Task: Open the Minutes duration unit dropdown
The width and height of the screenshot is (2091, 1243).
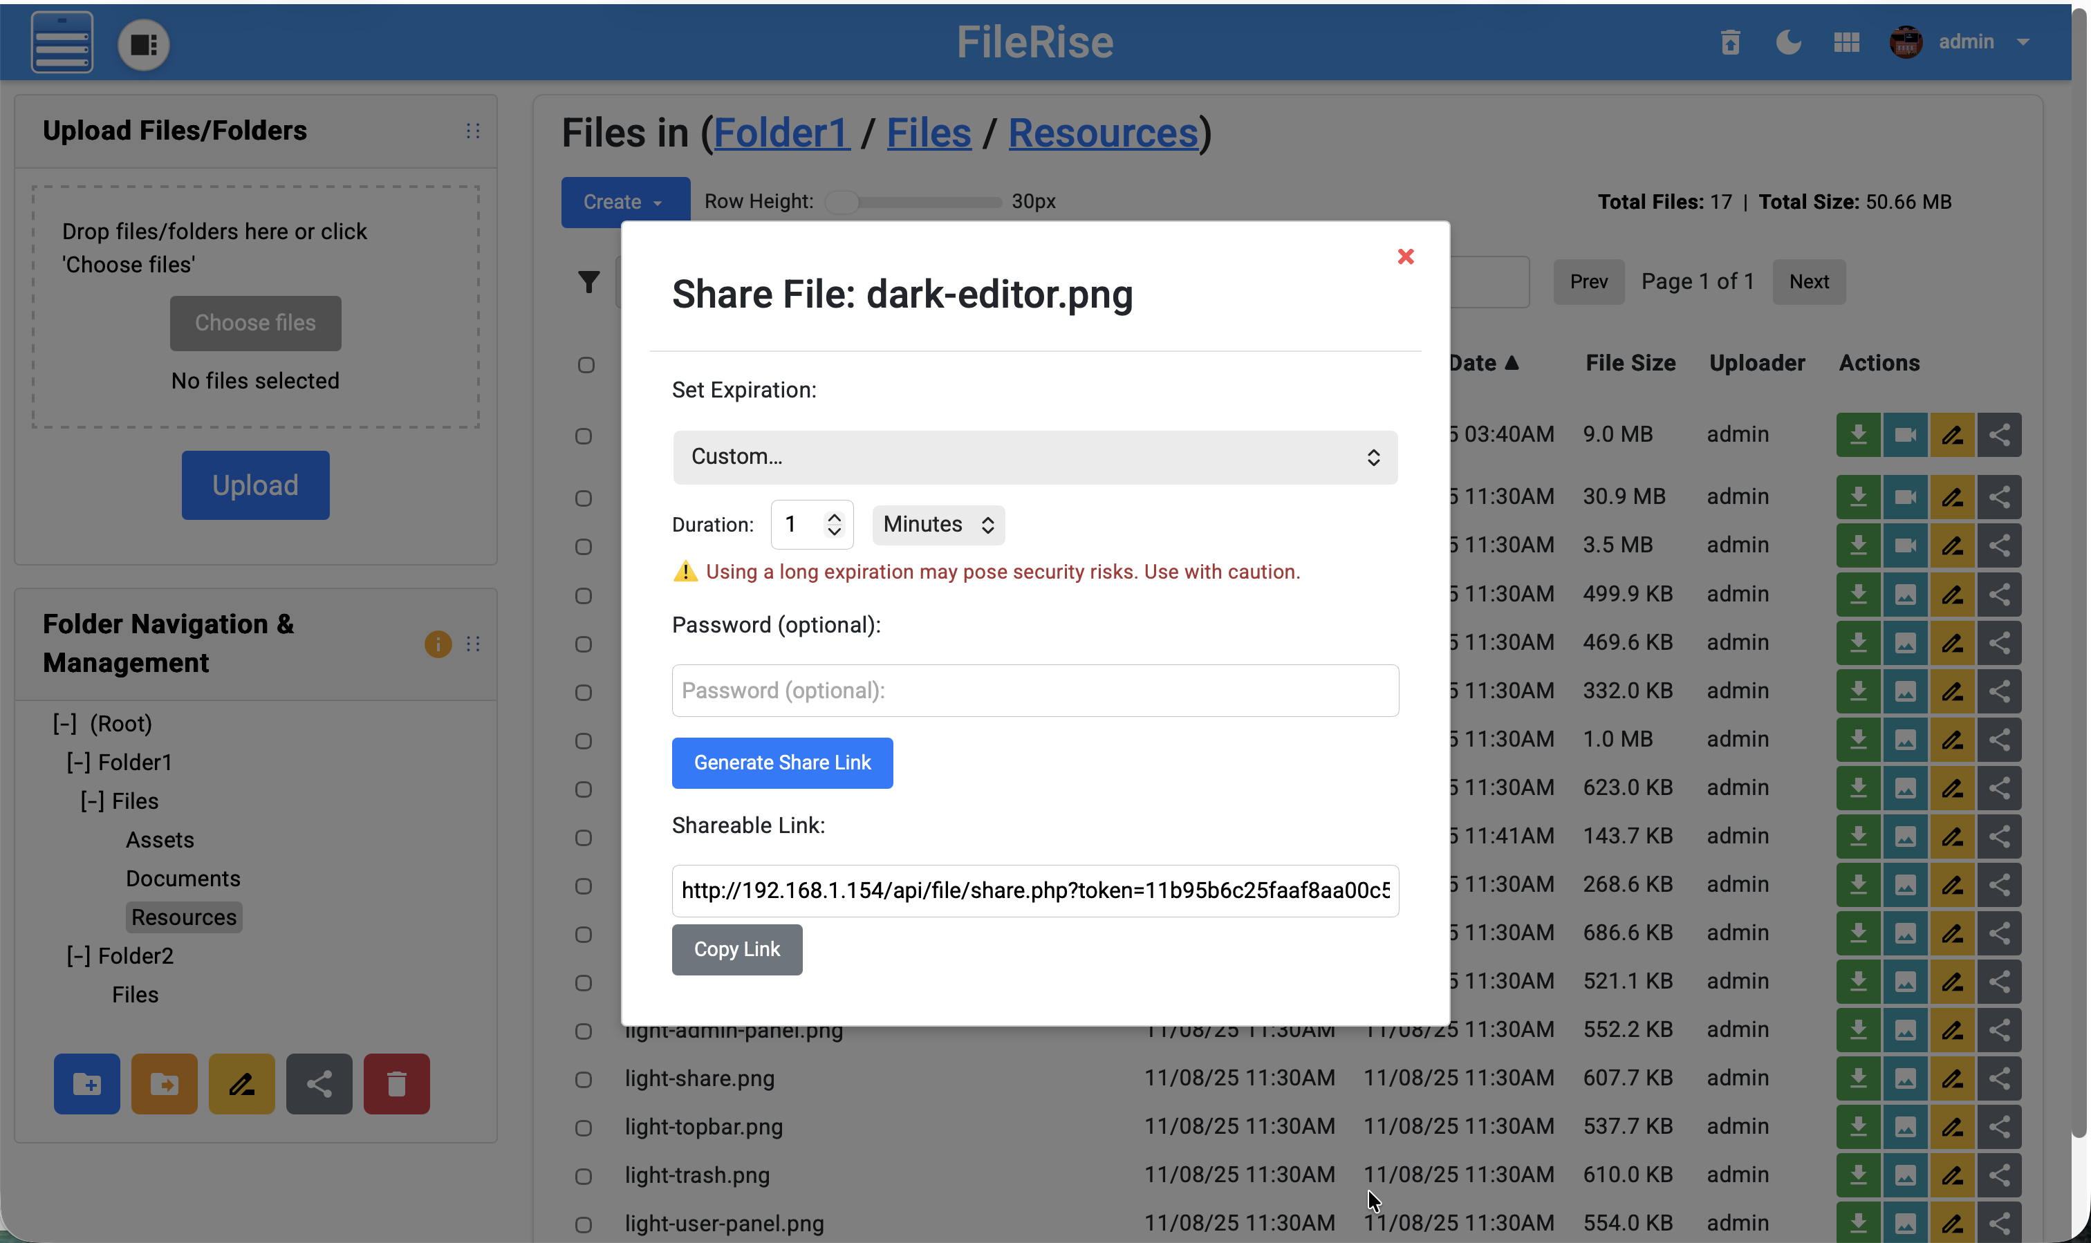Action: click(x=938, y=525)
